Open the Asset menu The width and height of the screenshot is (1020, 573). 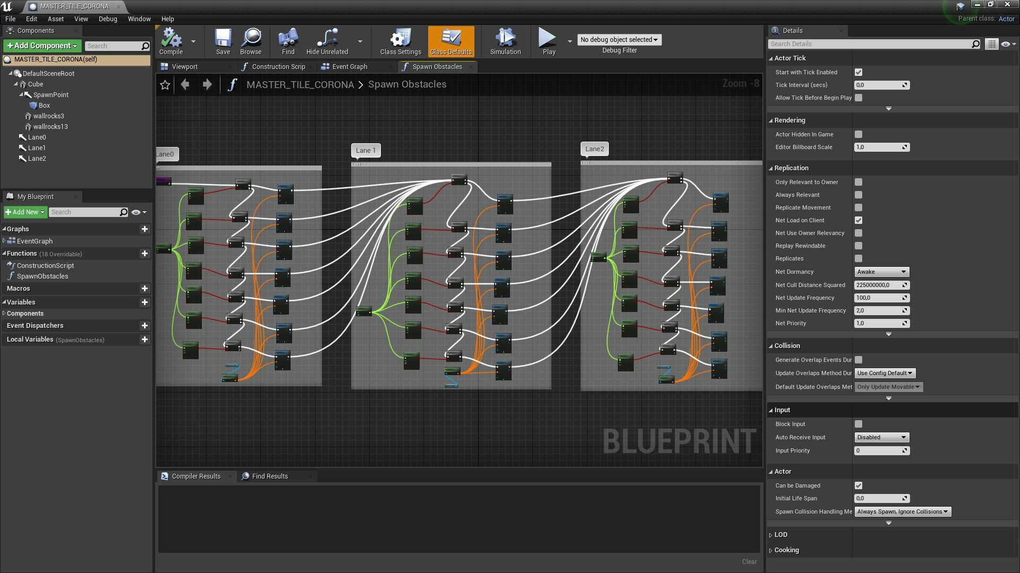pos(55,19)
